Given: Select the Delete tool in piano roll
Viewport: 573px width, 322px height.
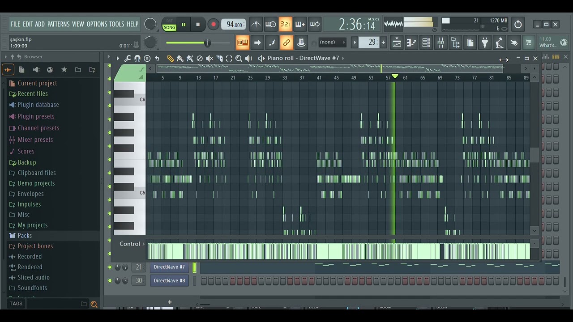Looking at the screenshot, I should [x=200, y=58].
